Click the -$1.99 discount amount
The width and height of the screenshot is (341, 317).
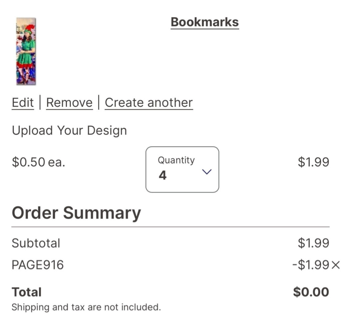pos(310,265)
